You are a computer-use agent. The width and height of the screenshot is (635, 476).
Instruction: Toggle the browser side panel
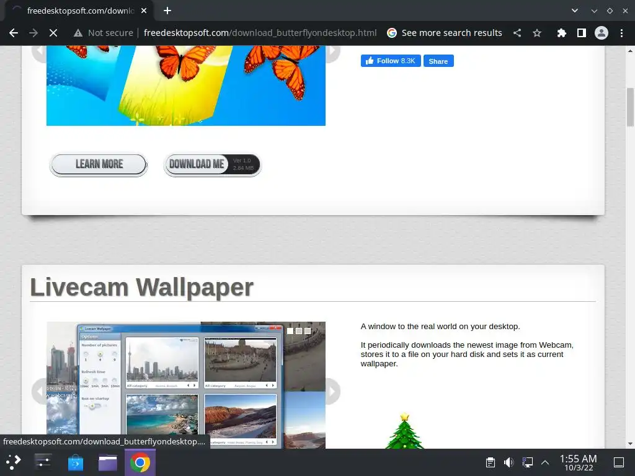click(582, 33)
